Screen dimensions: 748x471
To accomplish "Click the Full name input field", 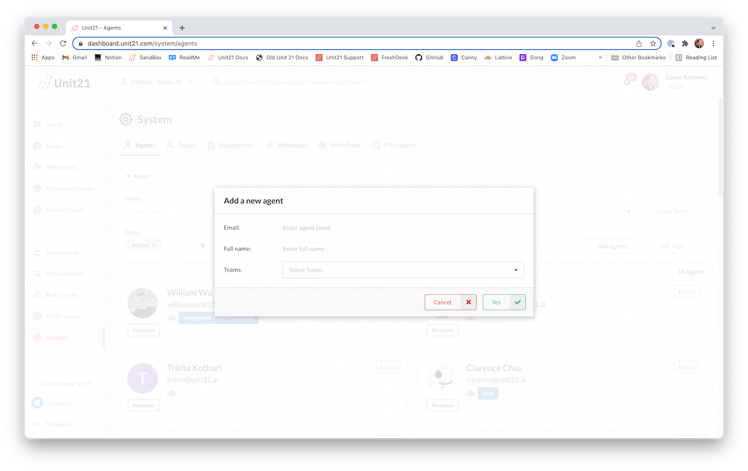I will pos(403,249).
